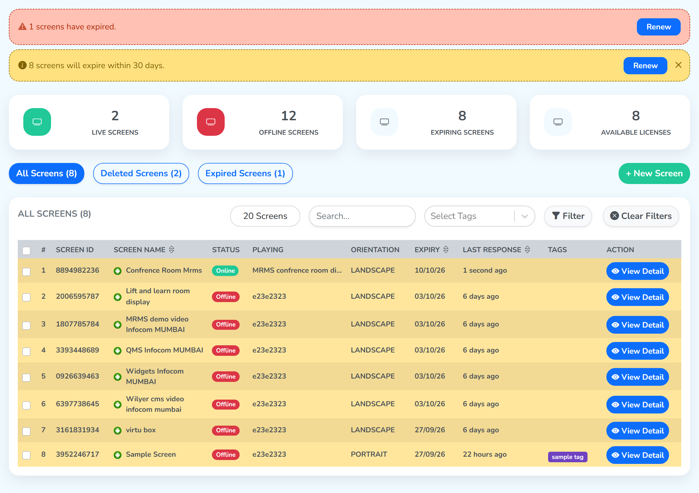Viewport: 699px width, 493px height.
Task: Check the box for screen 8894982236
Action: tap(26, 271)
